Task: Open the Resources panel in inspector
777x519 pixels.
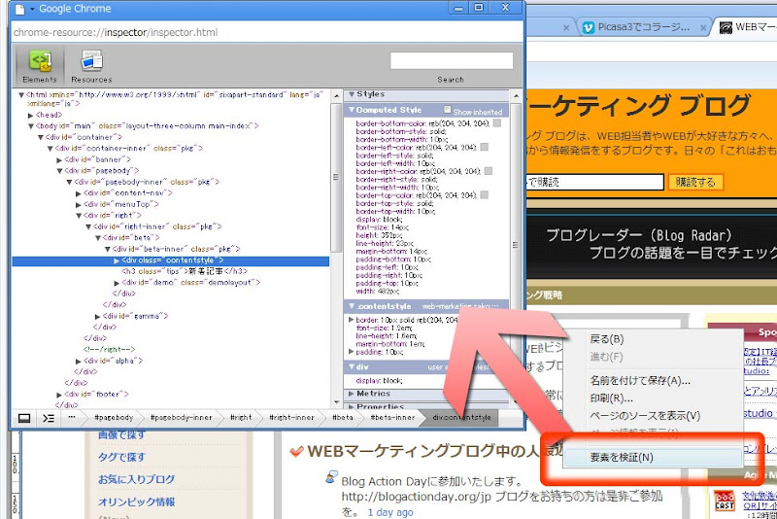Action: [x=91, y=66]
